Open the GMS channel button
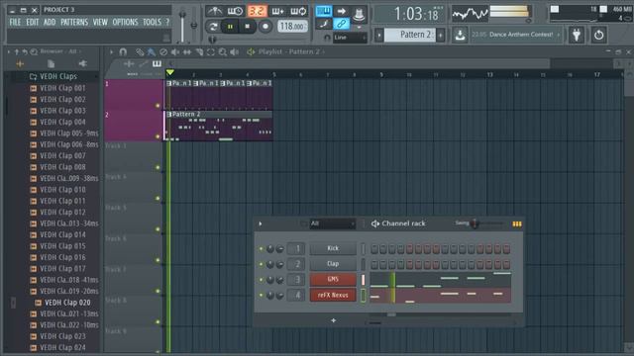This screenshot has height=356, width=634. [x=333, y=279]
